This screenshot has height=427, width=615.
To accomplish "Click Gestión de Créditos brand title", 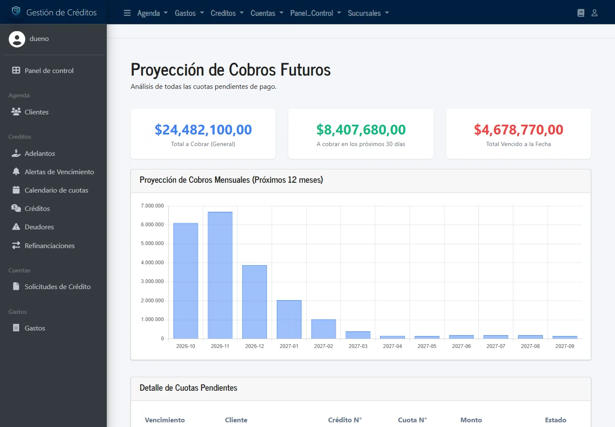I will point(61,12).
